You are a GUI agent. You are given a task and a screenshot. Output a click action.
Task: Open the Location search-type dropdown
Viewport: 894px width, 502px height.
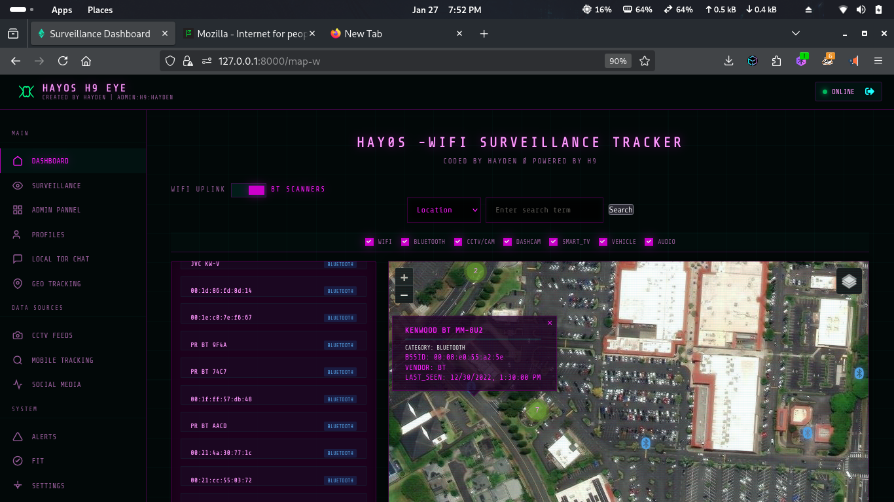(444, 210)
